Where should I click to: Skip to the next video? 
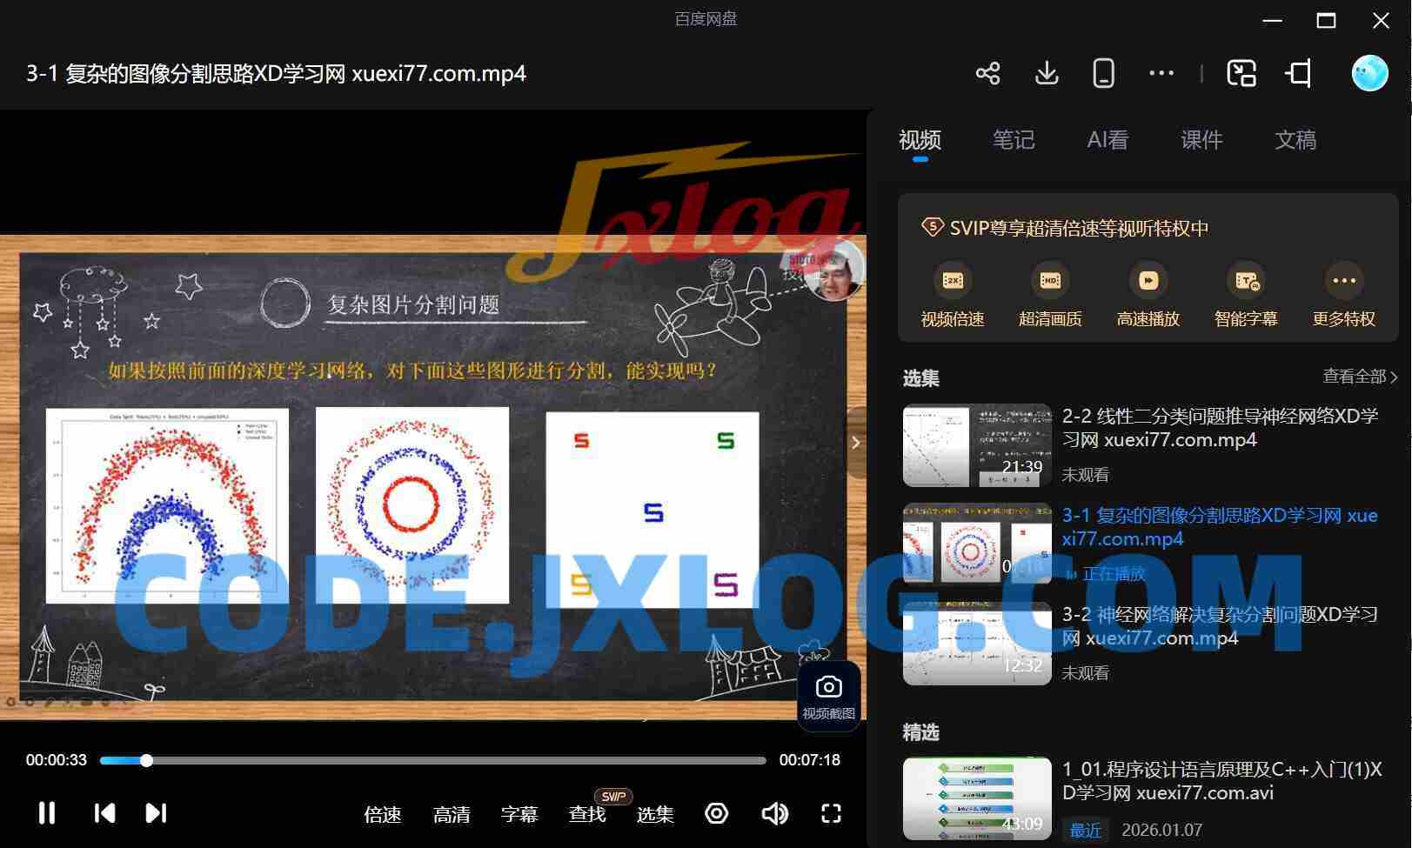[156, 813]
